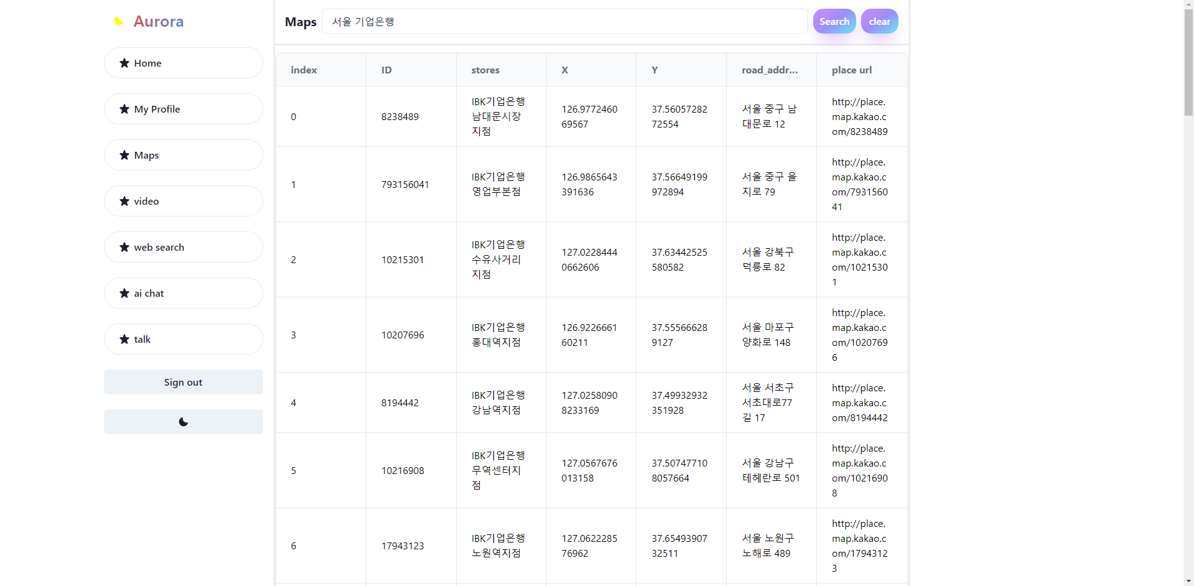Screen dimensions: 1194x586
Task: Click the index column header
Action: click(321, 70)
